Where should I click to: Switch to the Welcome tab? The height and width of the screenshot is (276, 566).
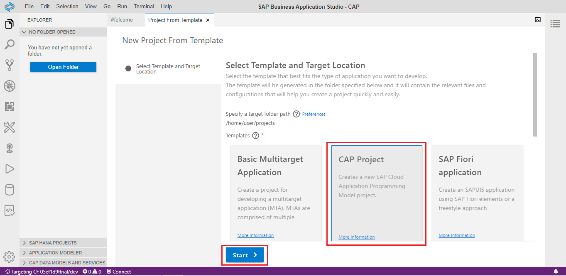(122, 20)
